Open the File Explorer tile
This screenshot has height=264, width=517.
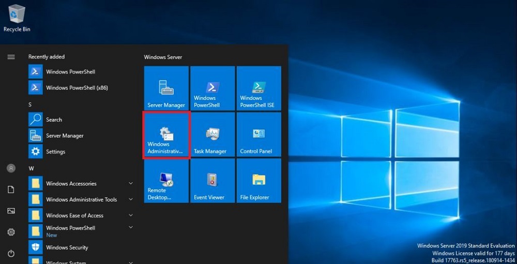pos(259,181)
